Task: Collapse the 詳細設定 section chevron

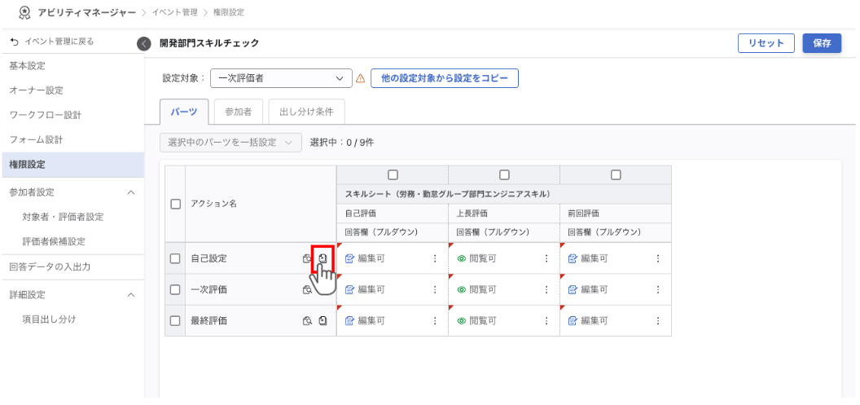Action: click(x=131, y=295)
